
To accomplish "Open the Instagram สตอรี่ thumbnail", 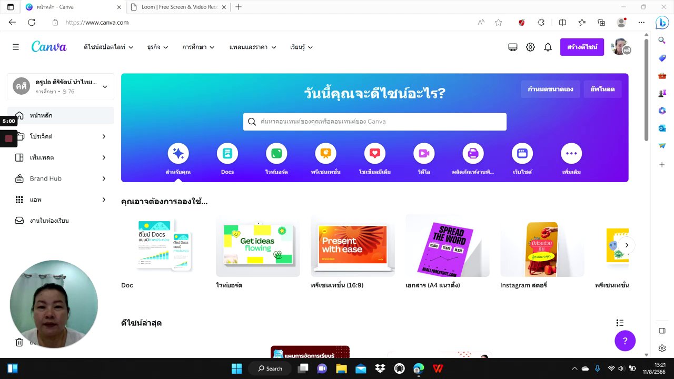I will point(542,245).
